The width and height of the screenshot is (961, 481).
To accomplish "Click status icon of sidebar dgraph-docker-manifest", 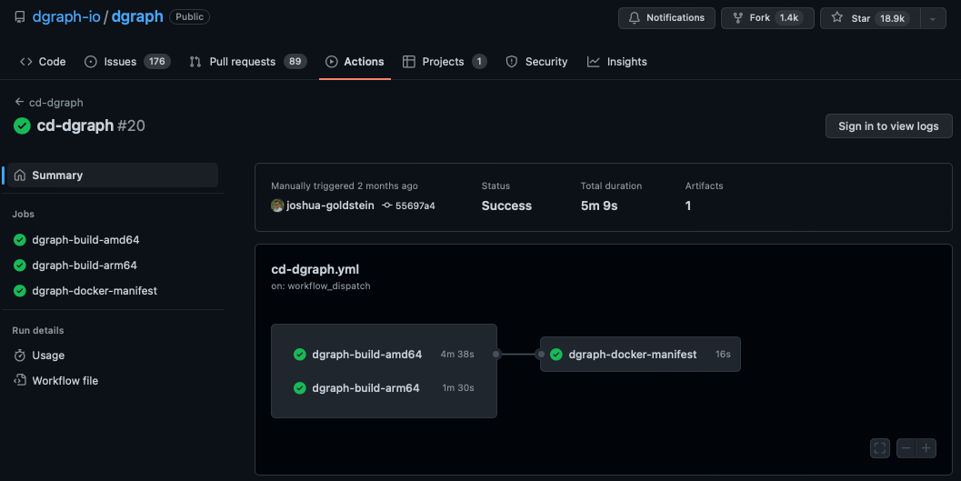I will coord(20,290).
